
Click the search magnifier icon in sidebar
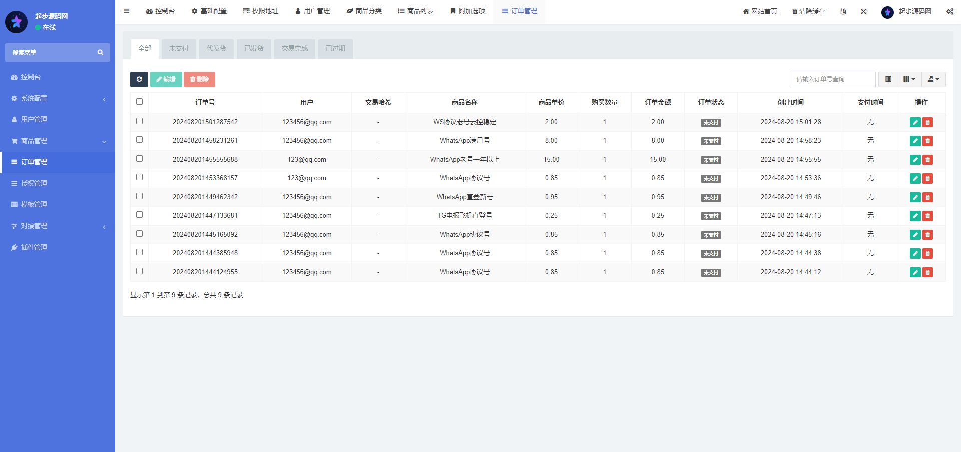[100, 52]
